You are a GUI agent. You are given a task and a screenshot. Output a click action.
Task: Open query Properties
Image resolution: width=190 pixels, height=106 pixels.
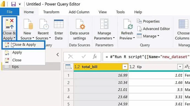point(148,21)
